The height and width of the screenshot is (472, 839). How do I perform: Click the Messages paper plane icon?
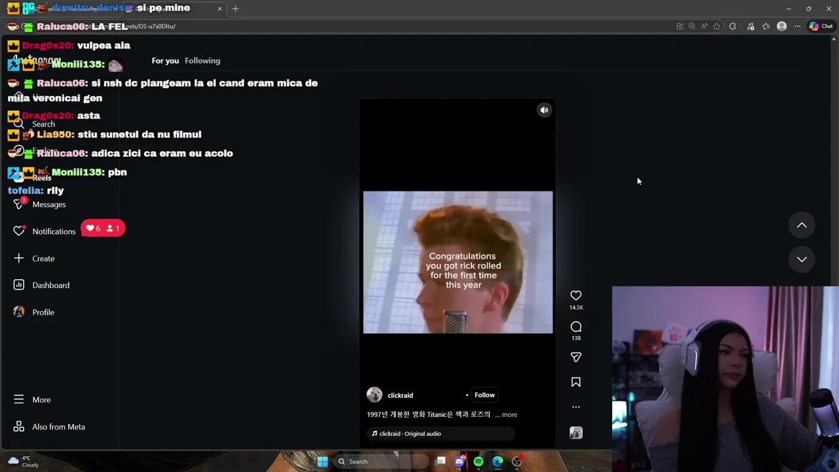[18, 204]
